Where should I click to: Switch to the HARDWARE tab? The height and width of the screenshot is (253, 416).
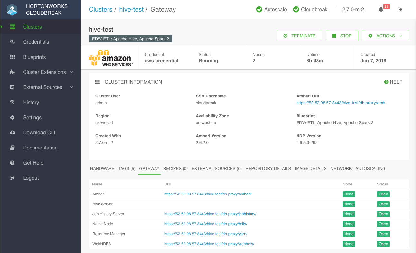pos(102,168)
